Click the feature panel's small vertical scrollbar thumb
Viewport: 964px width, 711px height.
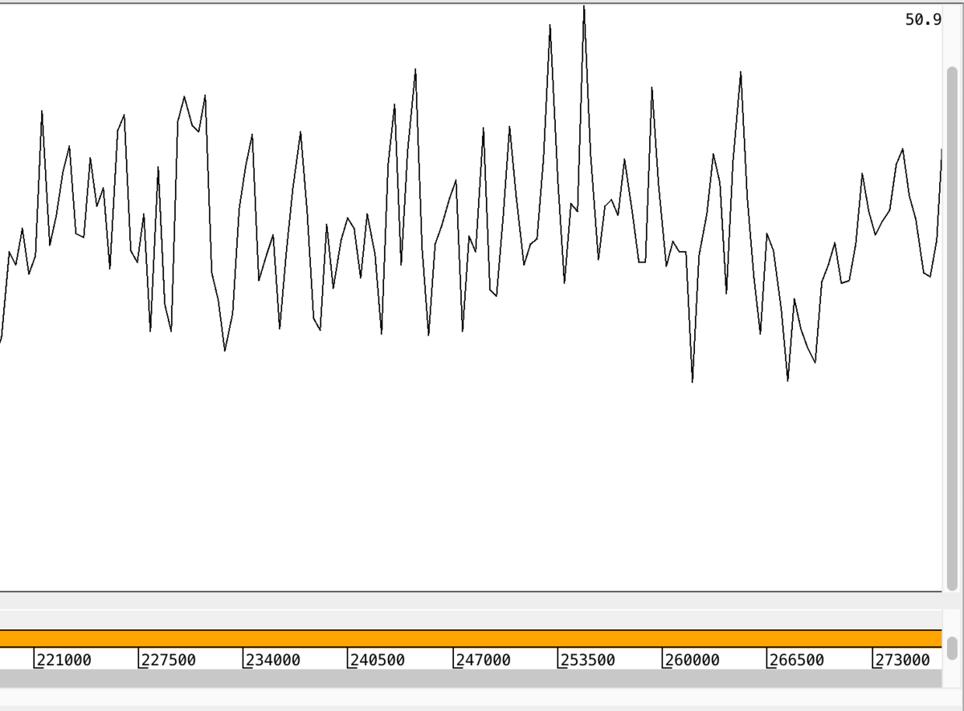(953, 648)
